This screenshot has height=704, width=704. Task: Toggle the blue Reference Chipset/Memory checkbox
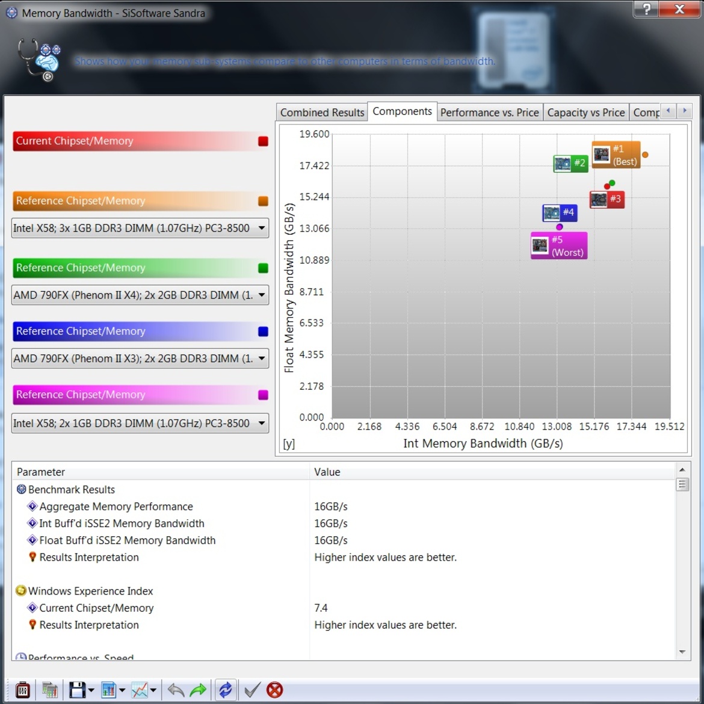coord(263,332)
